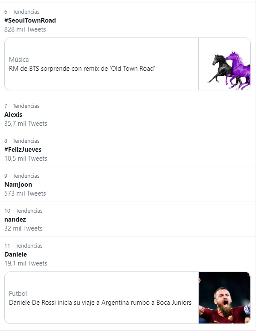Click the 32 mil Tweets count
This screenshot has height=332, width=258.
point(23,228)
